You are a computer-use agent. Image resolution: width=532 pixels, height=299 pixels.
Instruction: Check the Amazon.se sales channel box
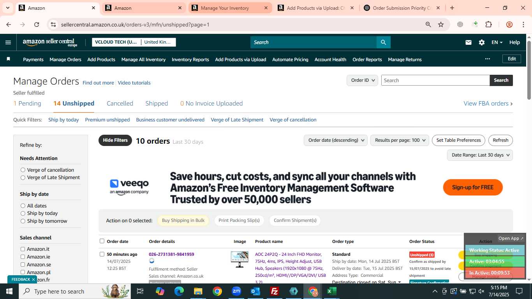(23, 265)
